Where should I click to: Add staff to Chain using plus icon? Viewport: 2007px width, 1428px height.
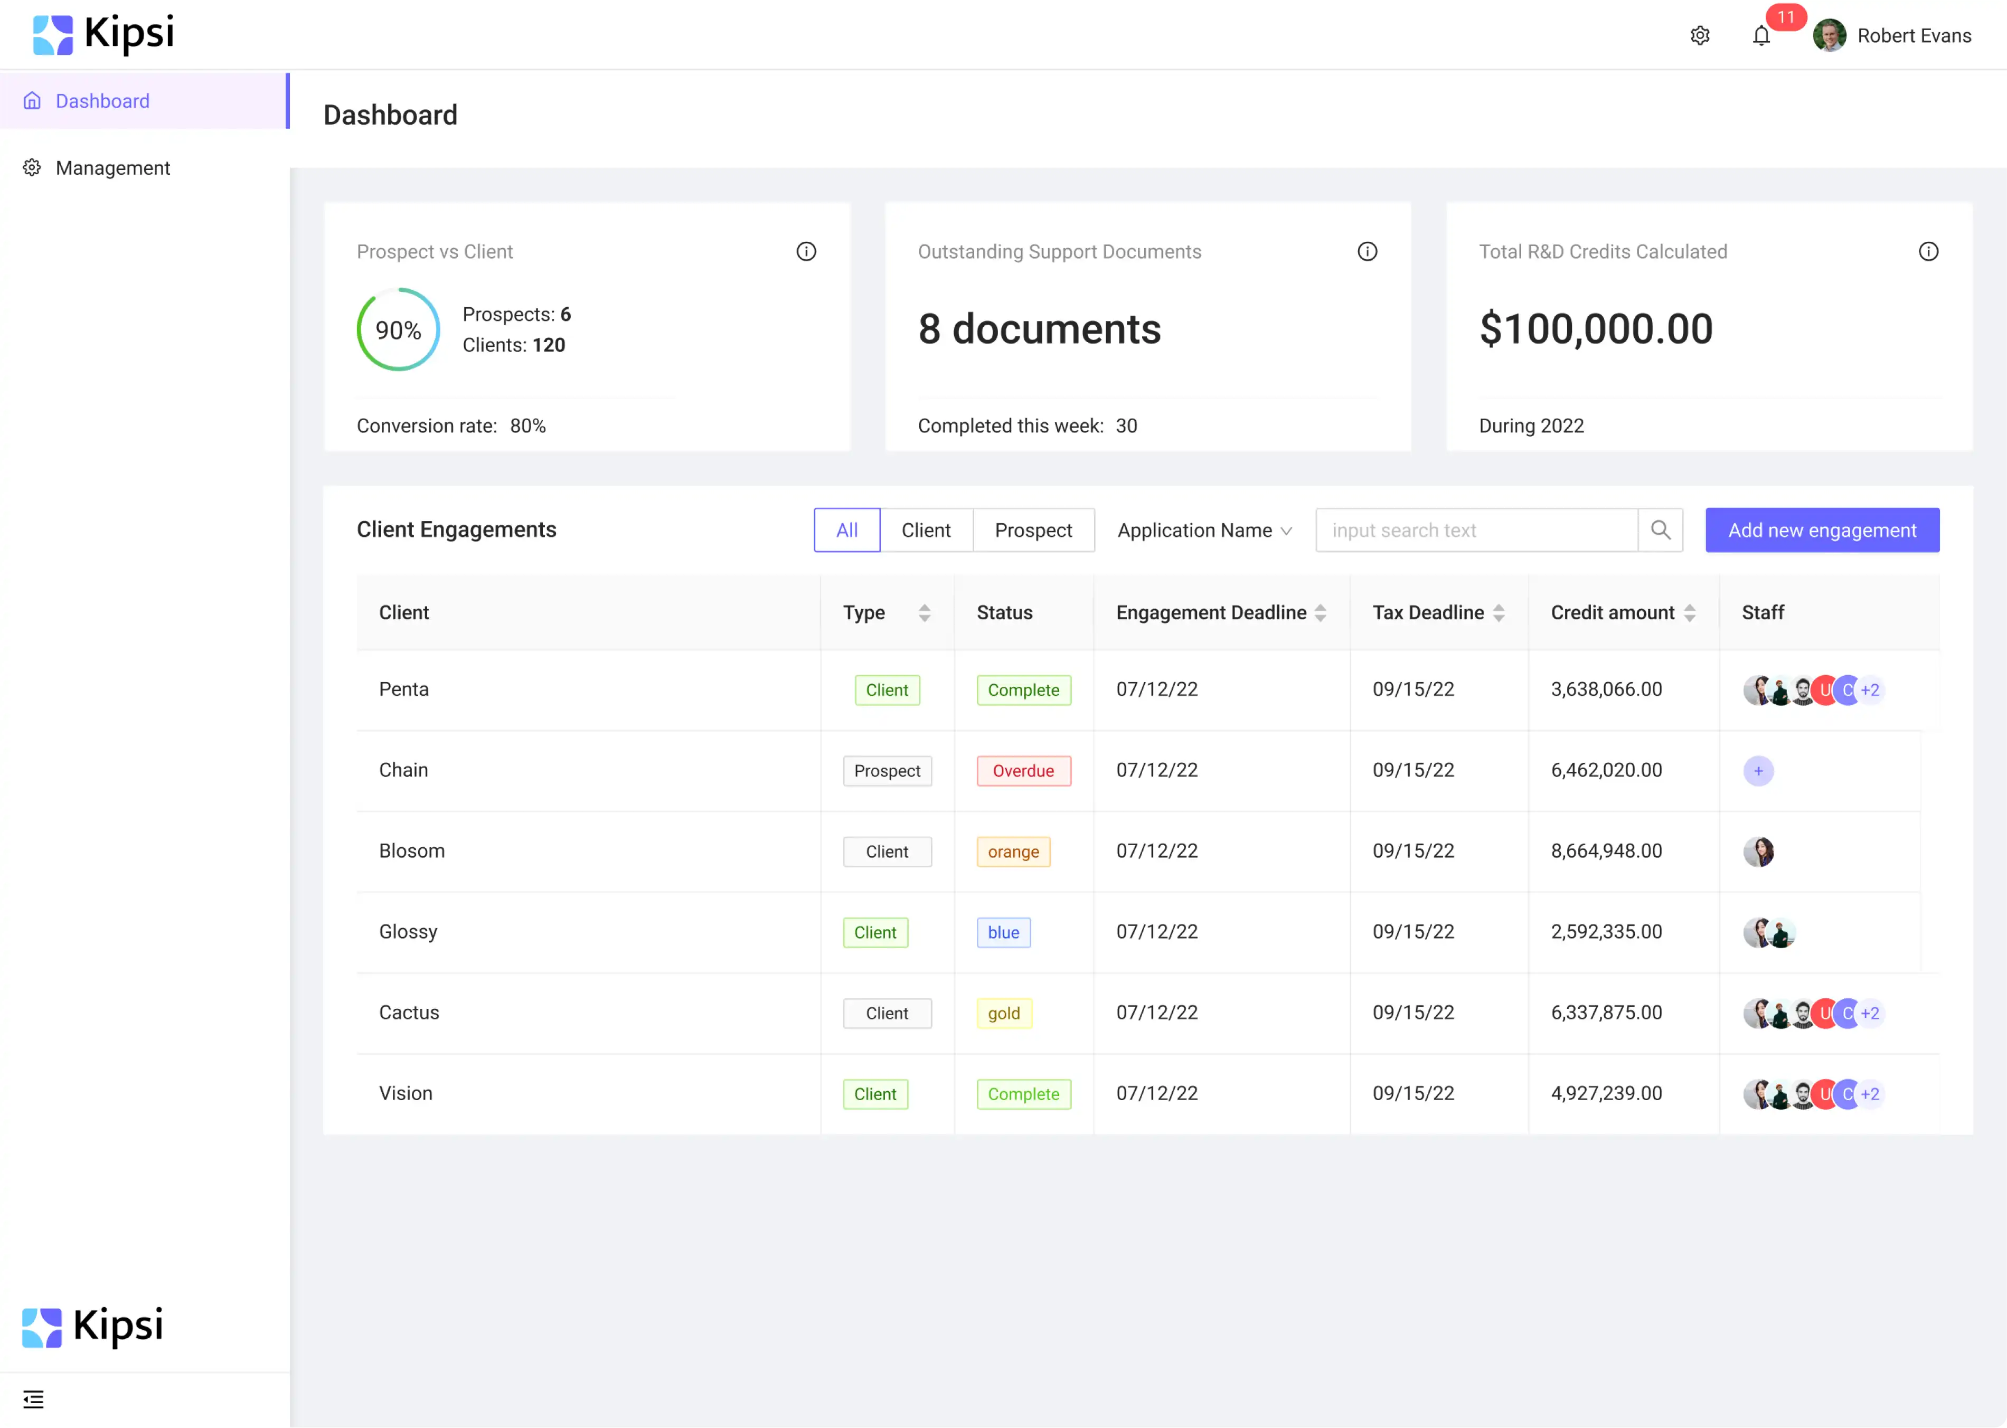point(1757,771)
